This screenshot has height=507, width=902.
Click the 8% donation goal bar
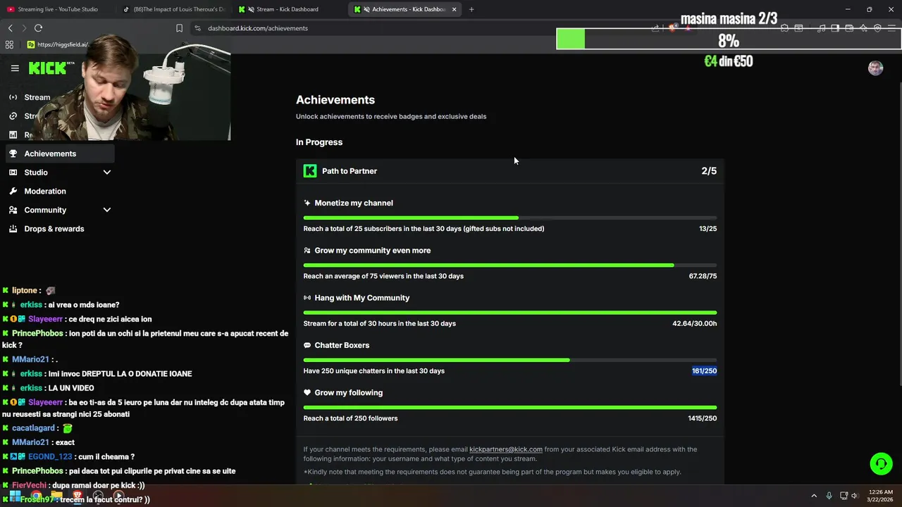[x=729, y=39]
